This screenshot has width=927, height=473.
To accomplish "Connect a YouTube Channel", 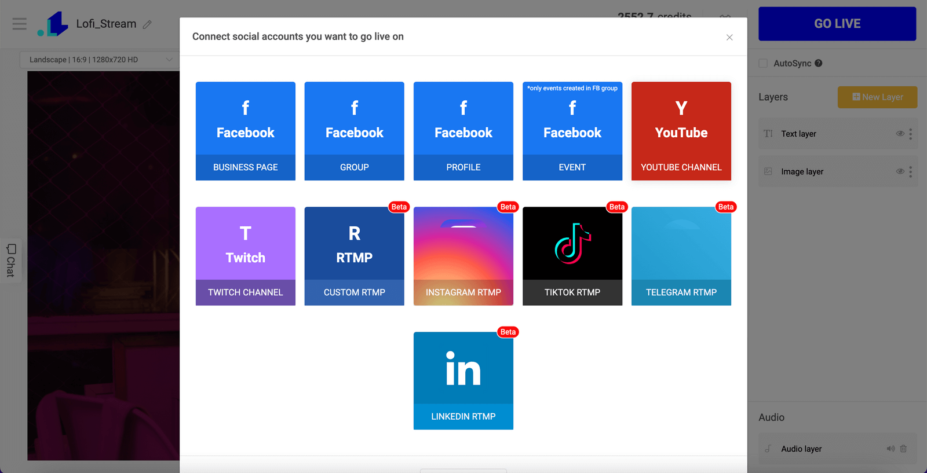I will (x=681, y=131).
